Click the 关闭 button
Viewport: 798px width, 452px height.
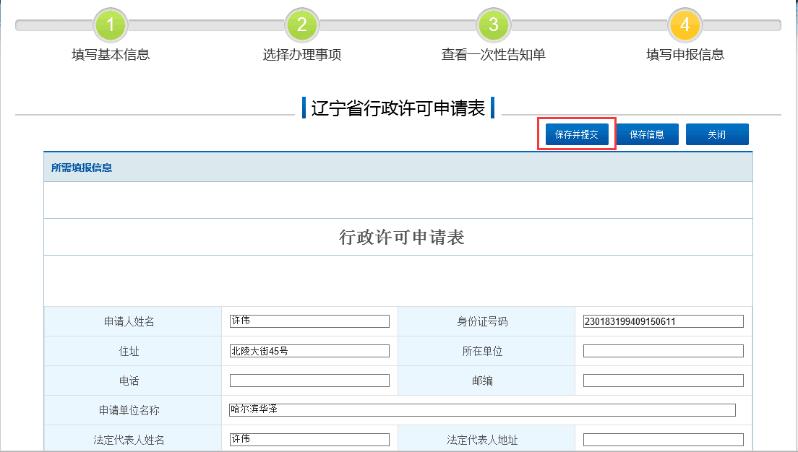[x=716, y=134]
